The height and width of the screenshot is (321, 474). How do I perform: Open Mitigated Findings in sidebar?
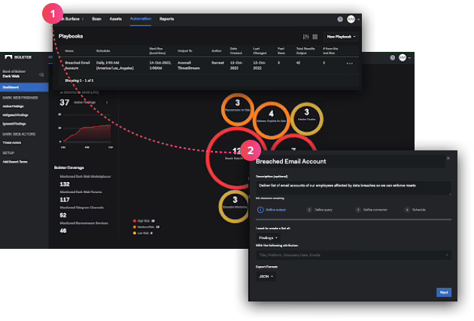15,115
